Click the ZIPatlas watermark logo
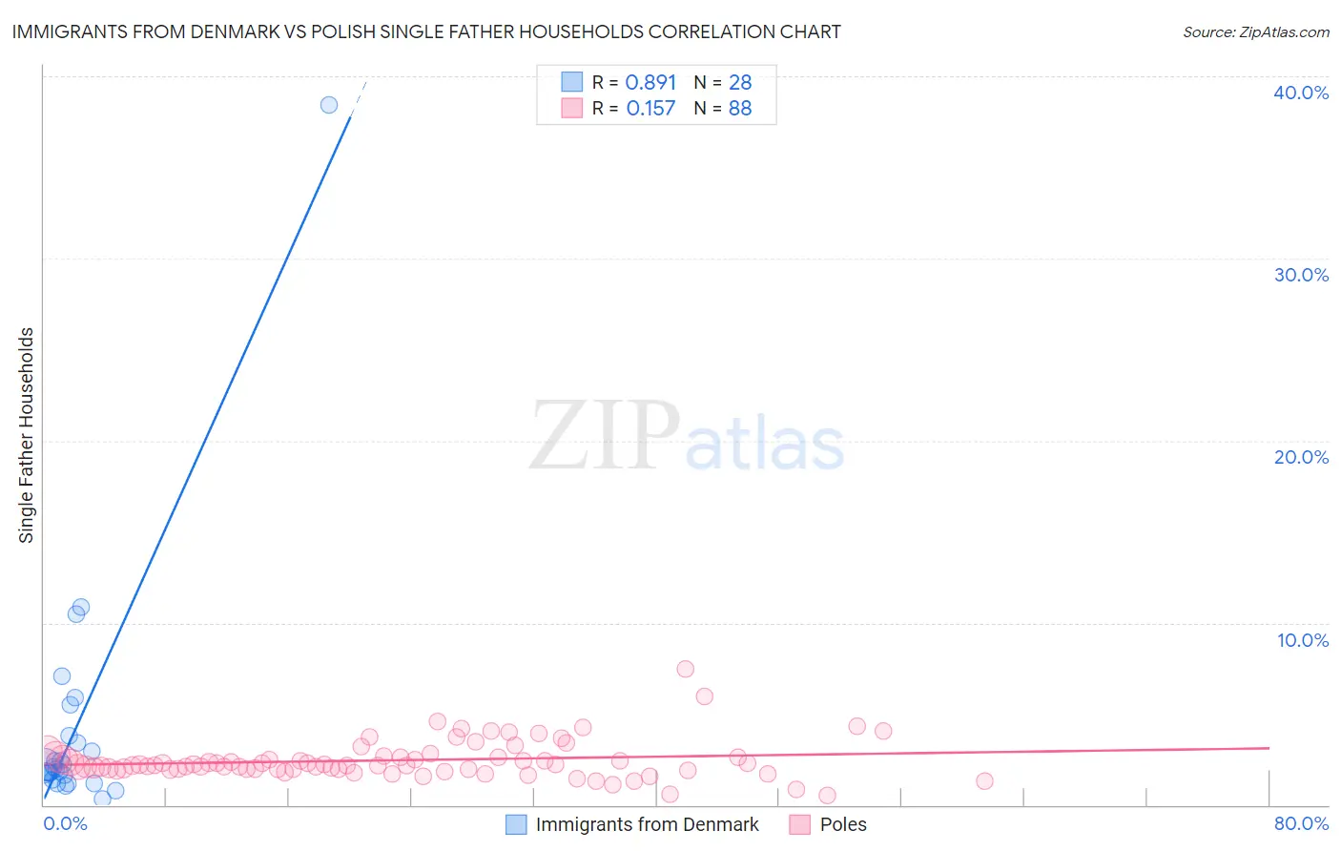1341x851 pixels. pos(687,437)
